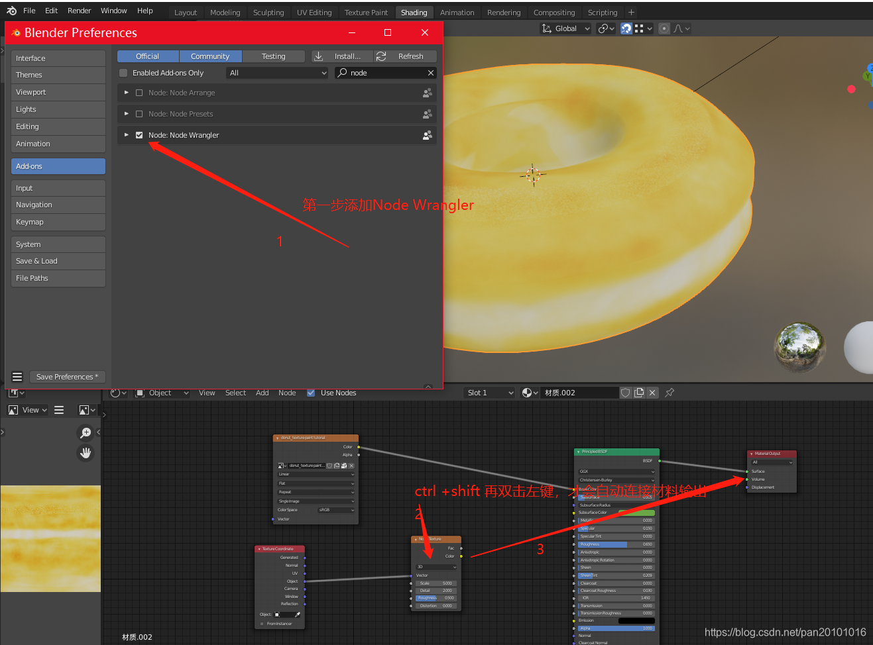Screen dimensions: 873x645
Task: Click the 材质.002 material name field
Action: (579, 393)
